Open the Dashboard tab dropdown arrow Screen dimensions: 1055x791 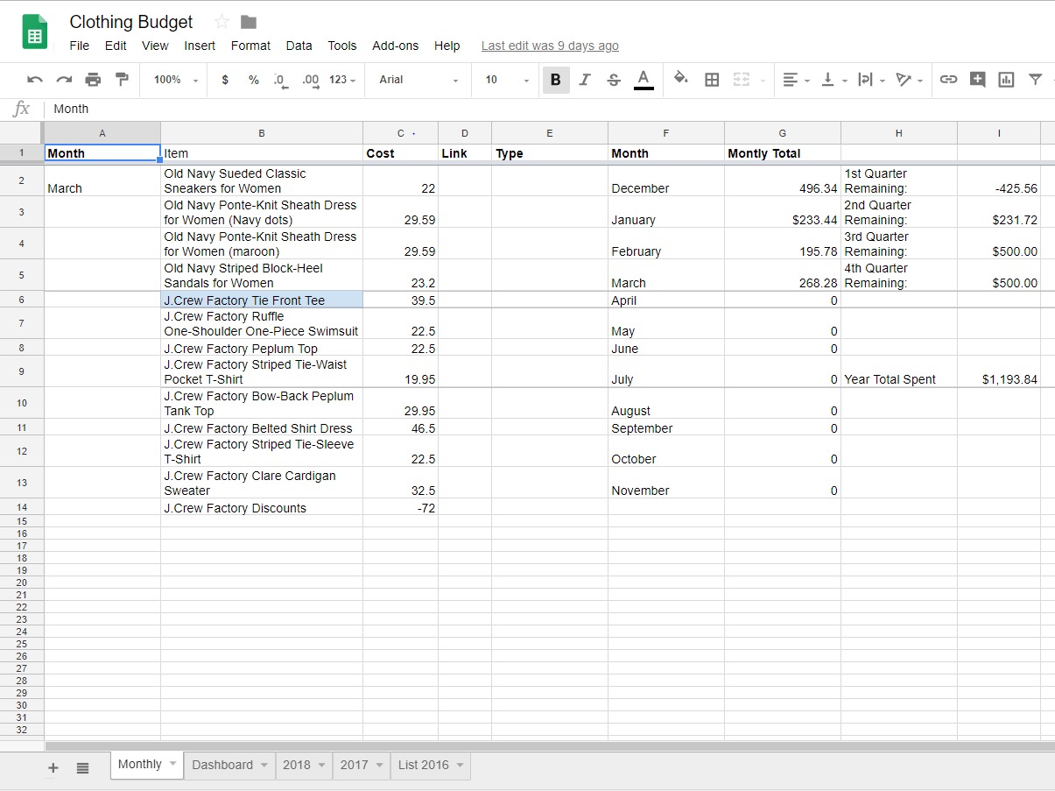(x=264, y=765)
